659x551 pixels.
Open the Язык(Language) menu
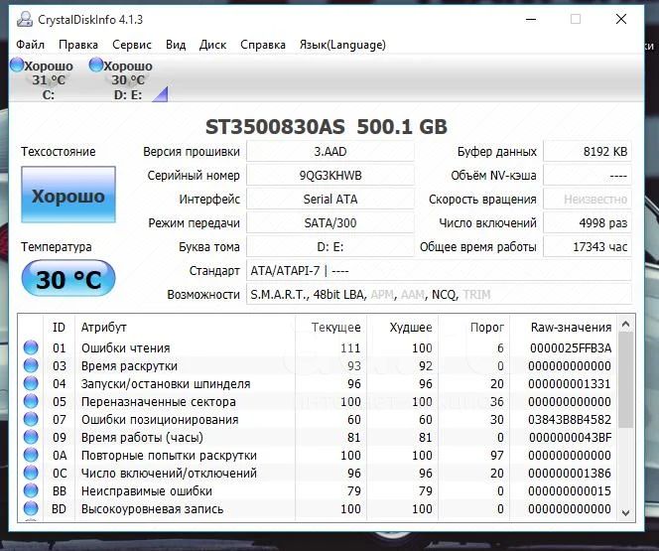pos(342,45)
